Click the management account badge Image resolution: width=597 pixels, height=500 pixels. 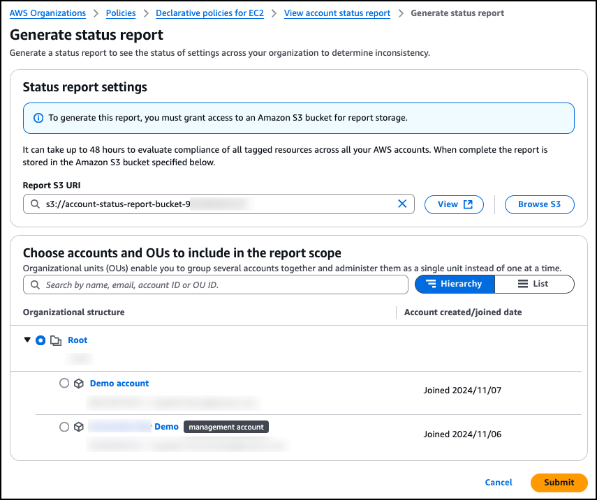pos(226,427)
